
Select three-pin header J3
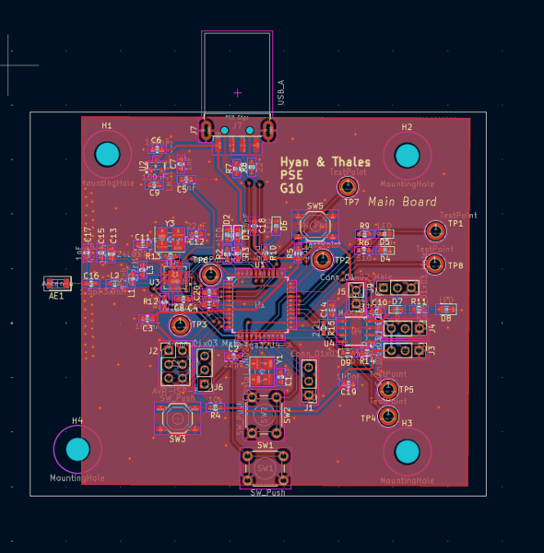point(405,350)
